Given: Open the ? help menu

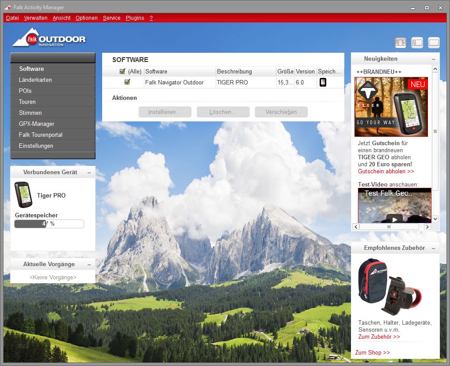Looking at the screenshot, I should click(151, 18).
